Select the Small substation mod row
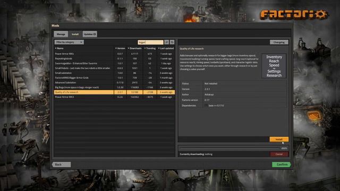Image resolution: width=340 pixels, height=191 pixels. pyautogui.click(x=114, y=73)
